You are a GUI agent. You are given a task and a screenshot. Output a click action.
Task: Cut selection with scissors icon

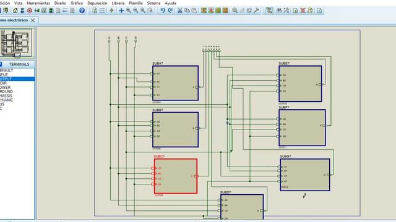[x=180, y=10]
